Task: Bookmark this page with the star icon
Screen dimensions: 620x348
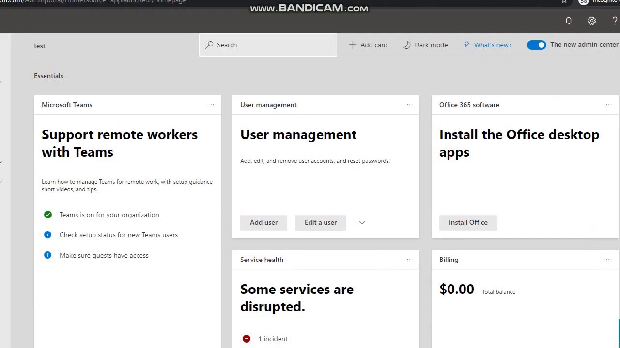Action: click(x=564, y=1)
